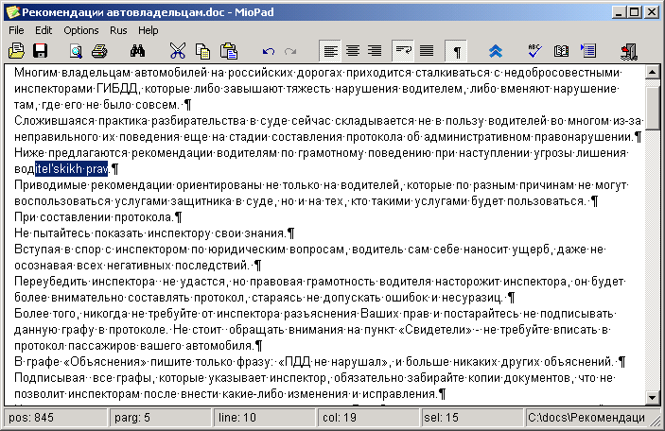Click the MioPad title bar icon
The width and height of the screenshot is (665, 431).
point(12,12)
